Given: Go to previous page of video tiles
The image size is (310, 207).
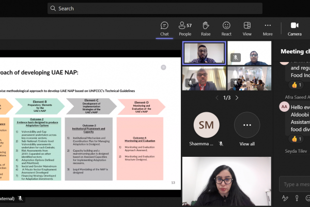Looking at the screenshot, I should [217, 97].
